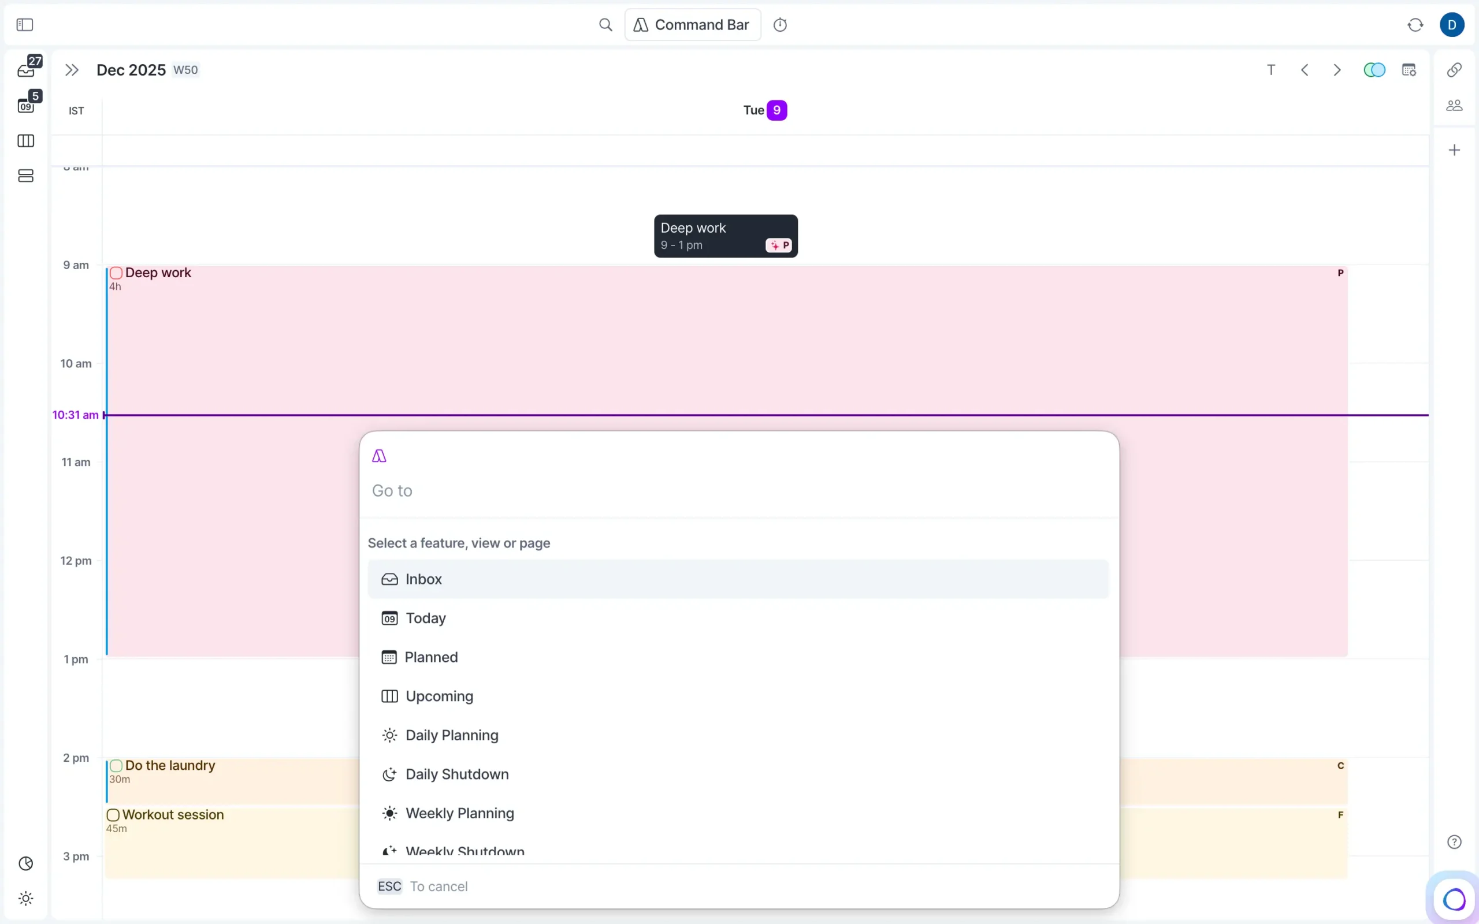This screenshot has width=1479, height=924.
Task: Open the Command Bar
Action: coord(692,24)
